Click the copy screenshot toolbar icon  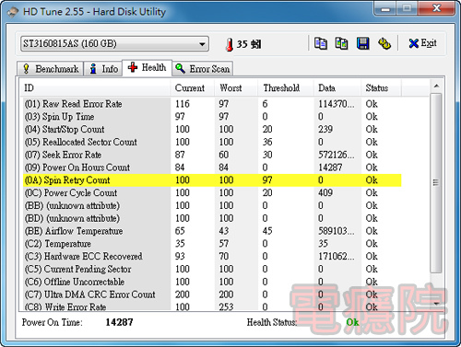(341, 43)
